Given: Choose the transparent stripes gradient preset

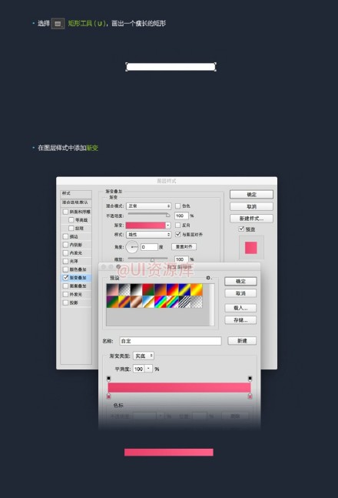Looking at the screenshot, I should (184, 302).
